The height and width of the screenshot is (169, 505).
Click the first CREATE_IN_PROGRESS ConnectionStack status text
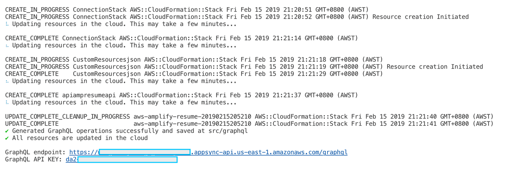coord(37,10)
